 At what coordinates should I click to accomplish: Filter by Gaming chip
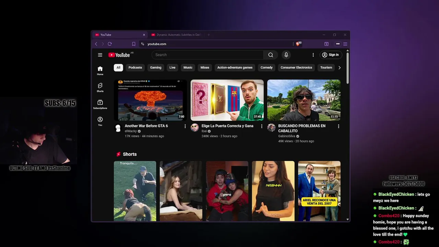click(x=156, y=68)
